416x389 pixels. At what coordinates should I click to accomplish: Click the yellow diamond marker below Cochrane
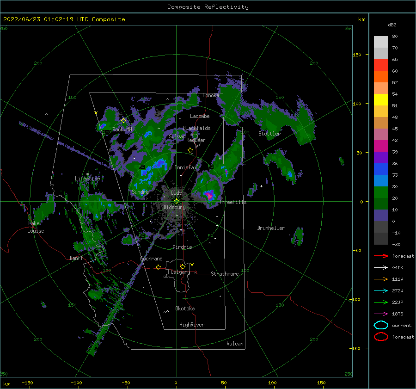point(158,267)
